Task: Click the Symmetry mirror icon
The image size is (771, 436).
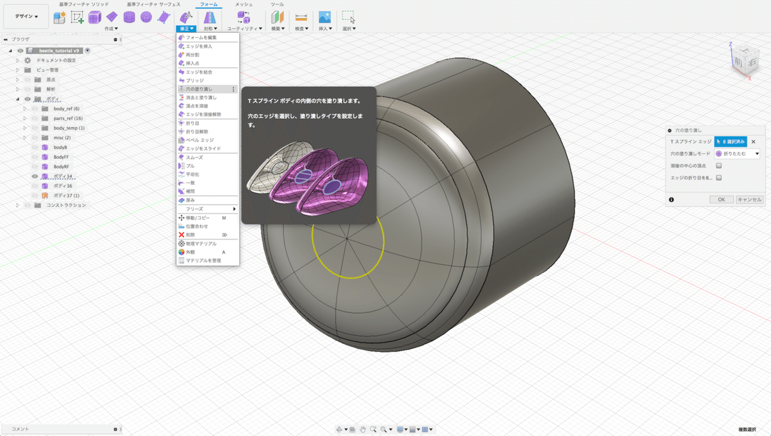Action: click(x=210, y=17)
